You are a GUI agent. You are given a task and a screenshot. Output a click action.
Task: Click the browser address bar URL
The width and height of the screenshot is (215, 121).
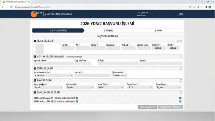pos(34,7)
